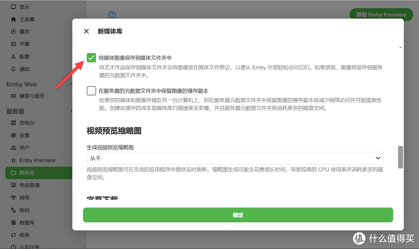Open the 生成视频预览缩略图 dropdown
The width and height of the screenshot is (419, 249).
235,158
